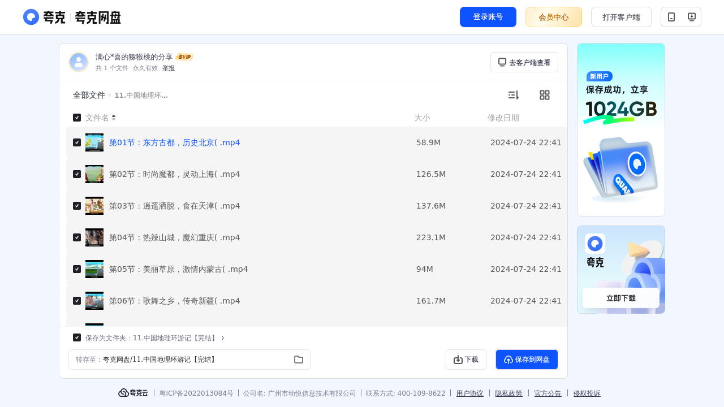Screen dimensions: 724x407
Task: Click the sharer's avatar icon
Action: [x=79, y=62]
